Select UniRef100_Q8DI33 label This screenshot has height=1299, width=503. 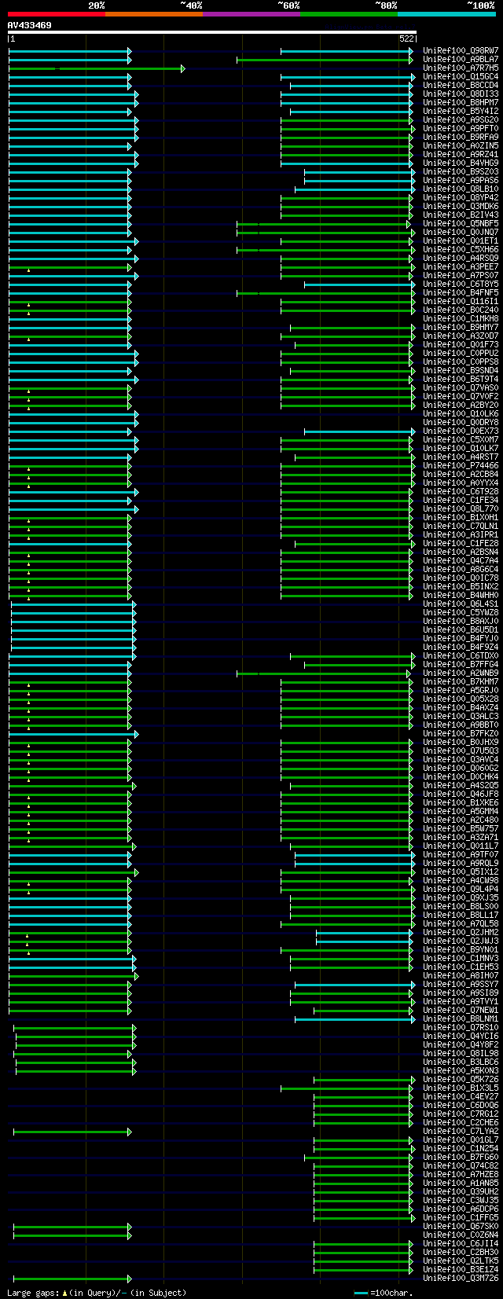(461, 94)
